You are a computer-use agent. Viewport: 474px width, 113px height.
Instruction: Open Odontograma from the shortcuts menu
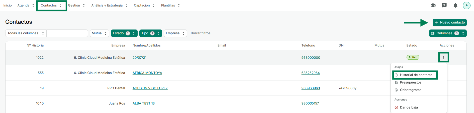point(411,90)
